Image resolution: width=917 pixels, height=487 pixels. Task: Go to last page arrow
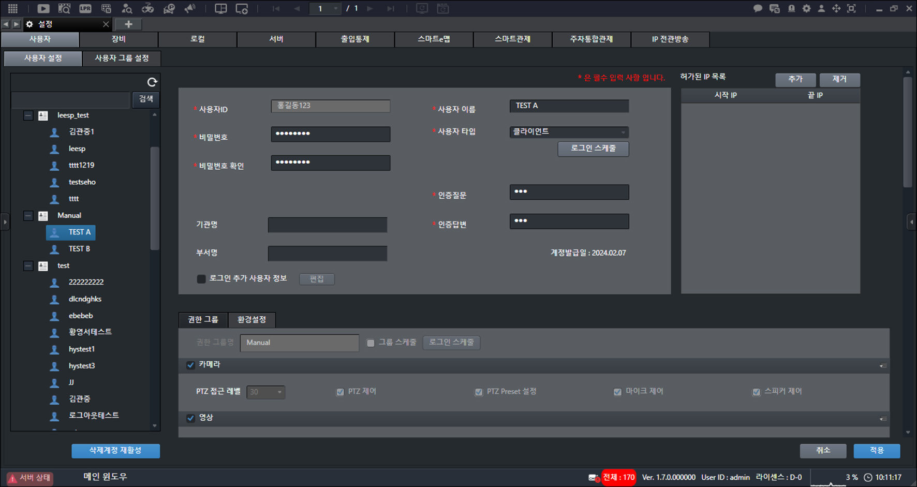click(x=391, y=8)
